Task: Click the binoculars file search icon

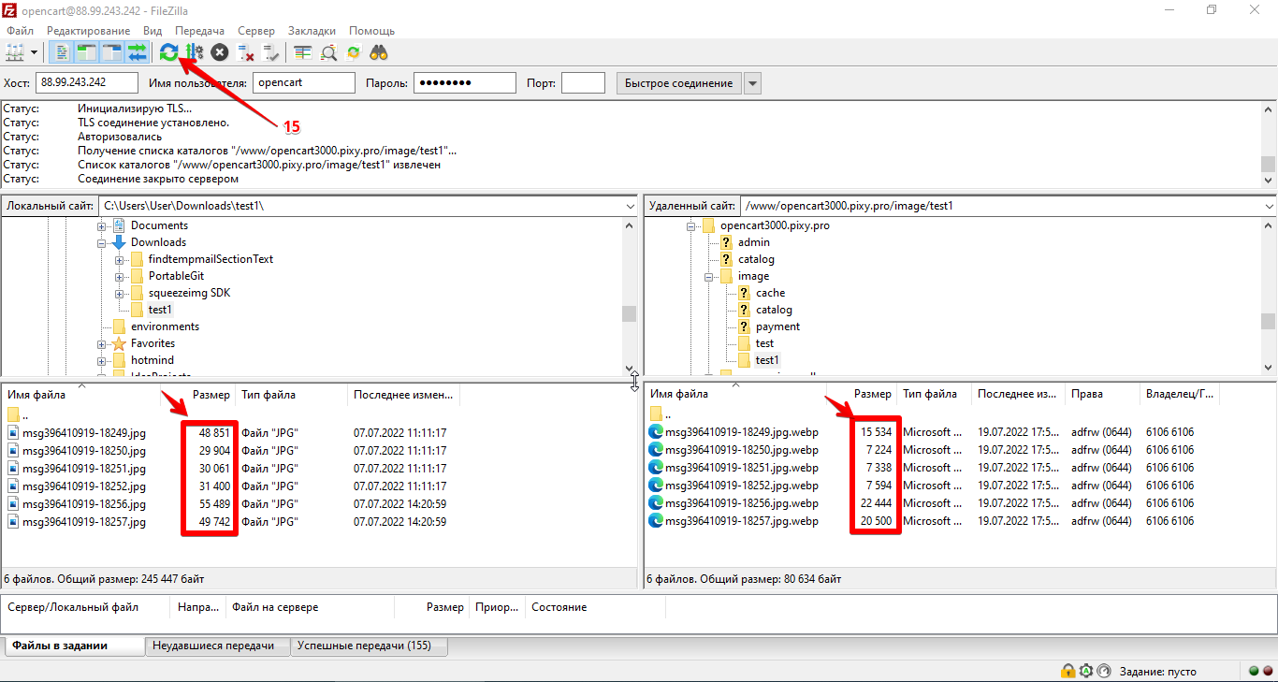Action: click(379, 52)
